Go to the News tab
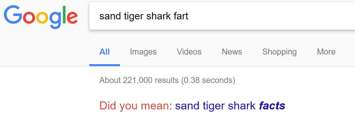Image resolution: width=355 pixels, height=124 pixels. tap(232, 52)
